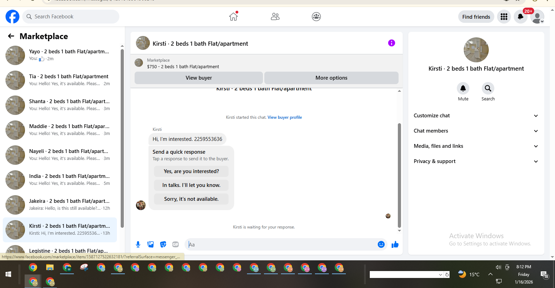
Task: Open the Action Center notification icon
Action: pyautogui.click(x=544, y=275)
